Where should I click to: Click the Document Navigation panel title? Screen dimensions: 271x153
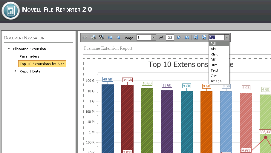point(24,38)
